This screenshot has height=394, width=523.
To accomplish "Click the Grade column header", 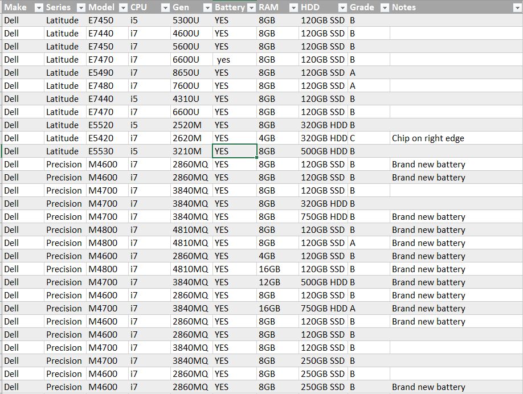I will (369, 7).
